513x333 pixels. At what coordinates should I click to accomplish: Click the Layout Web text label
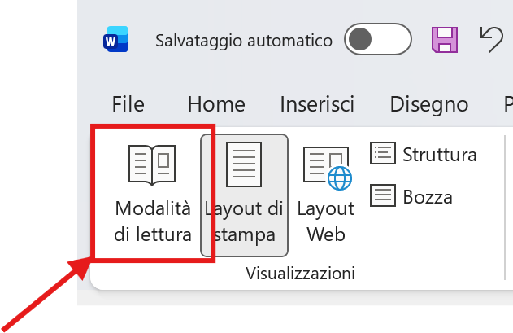326,221
